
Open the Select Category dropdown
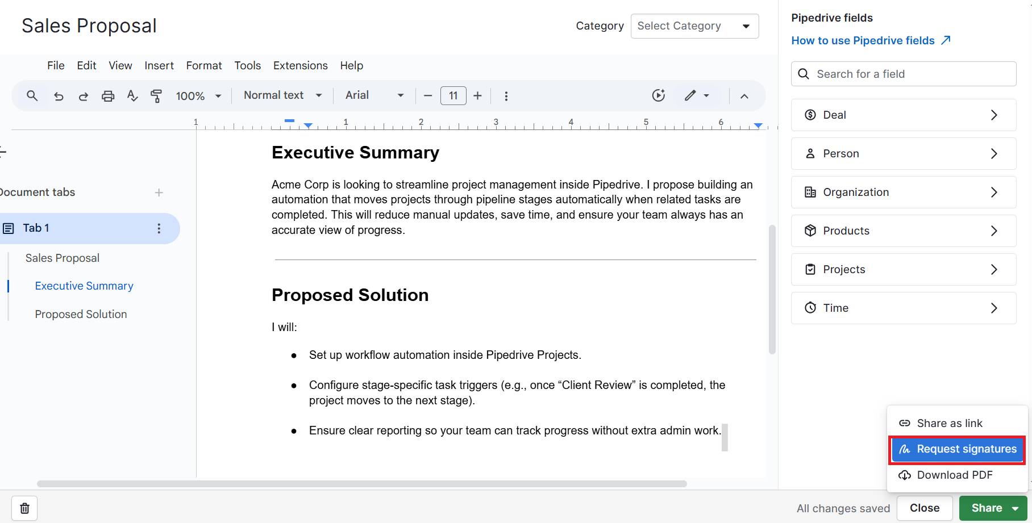pyautogui.click(x=694, y=26)
